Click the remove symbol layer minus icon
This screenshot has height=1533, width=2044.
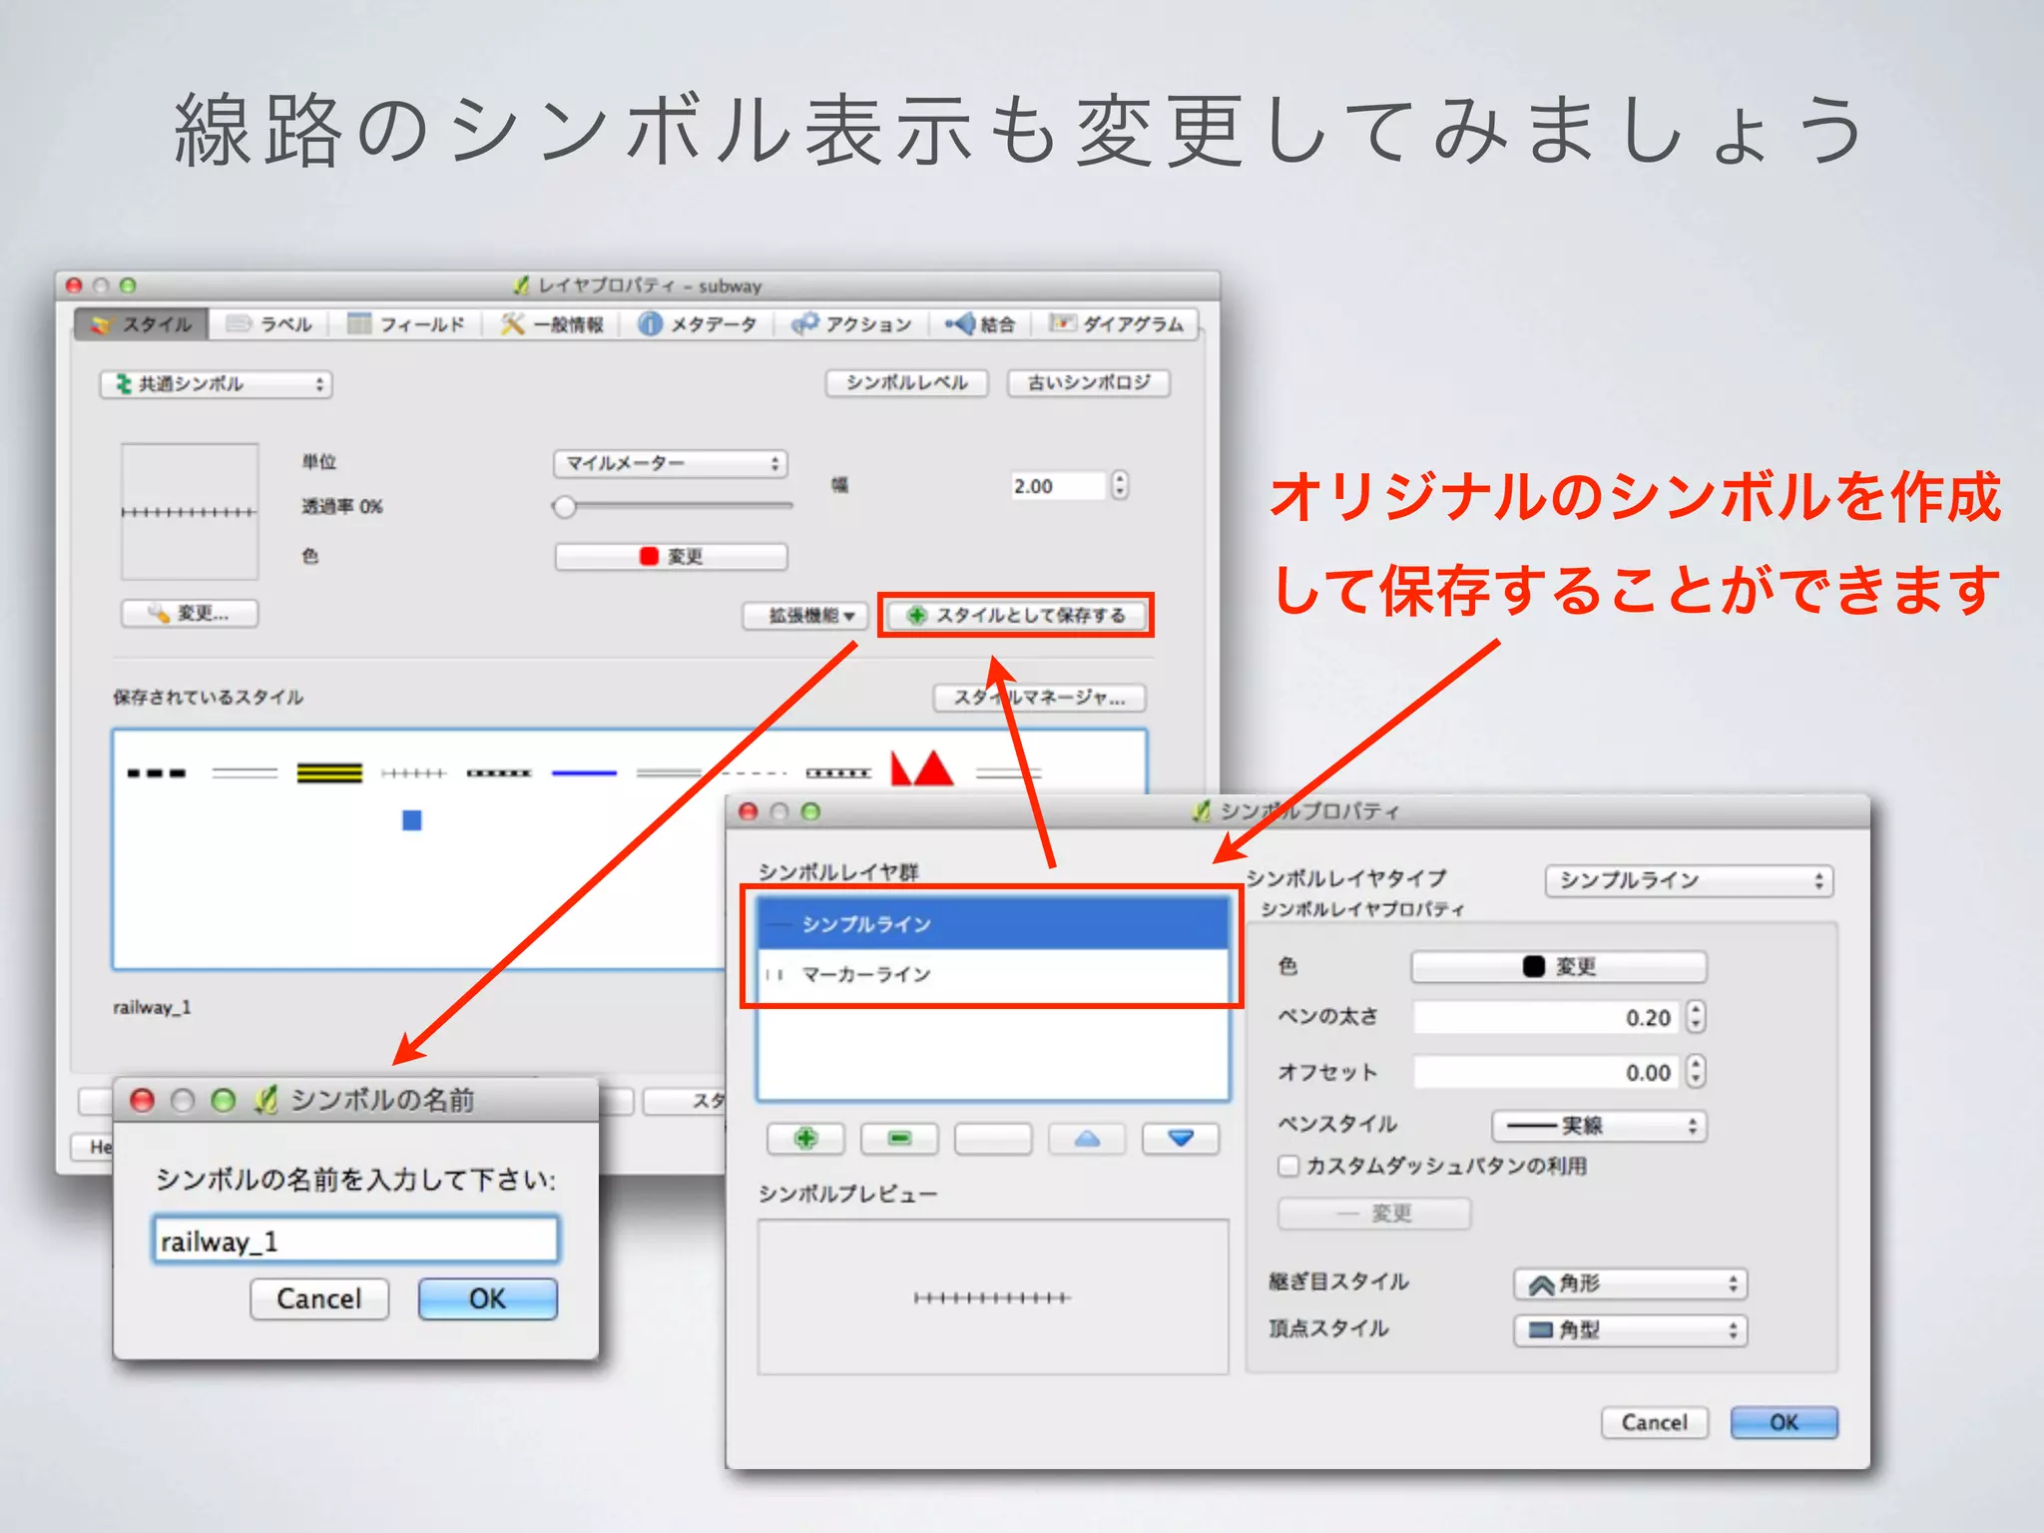point(899,1139)
